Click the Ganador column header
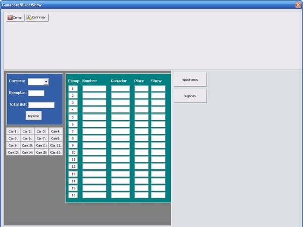The width and height of the screenshot is (303, 227). (119, 81)
